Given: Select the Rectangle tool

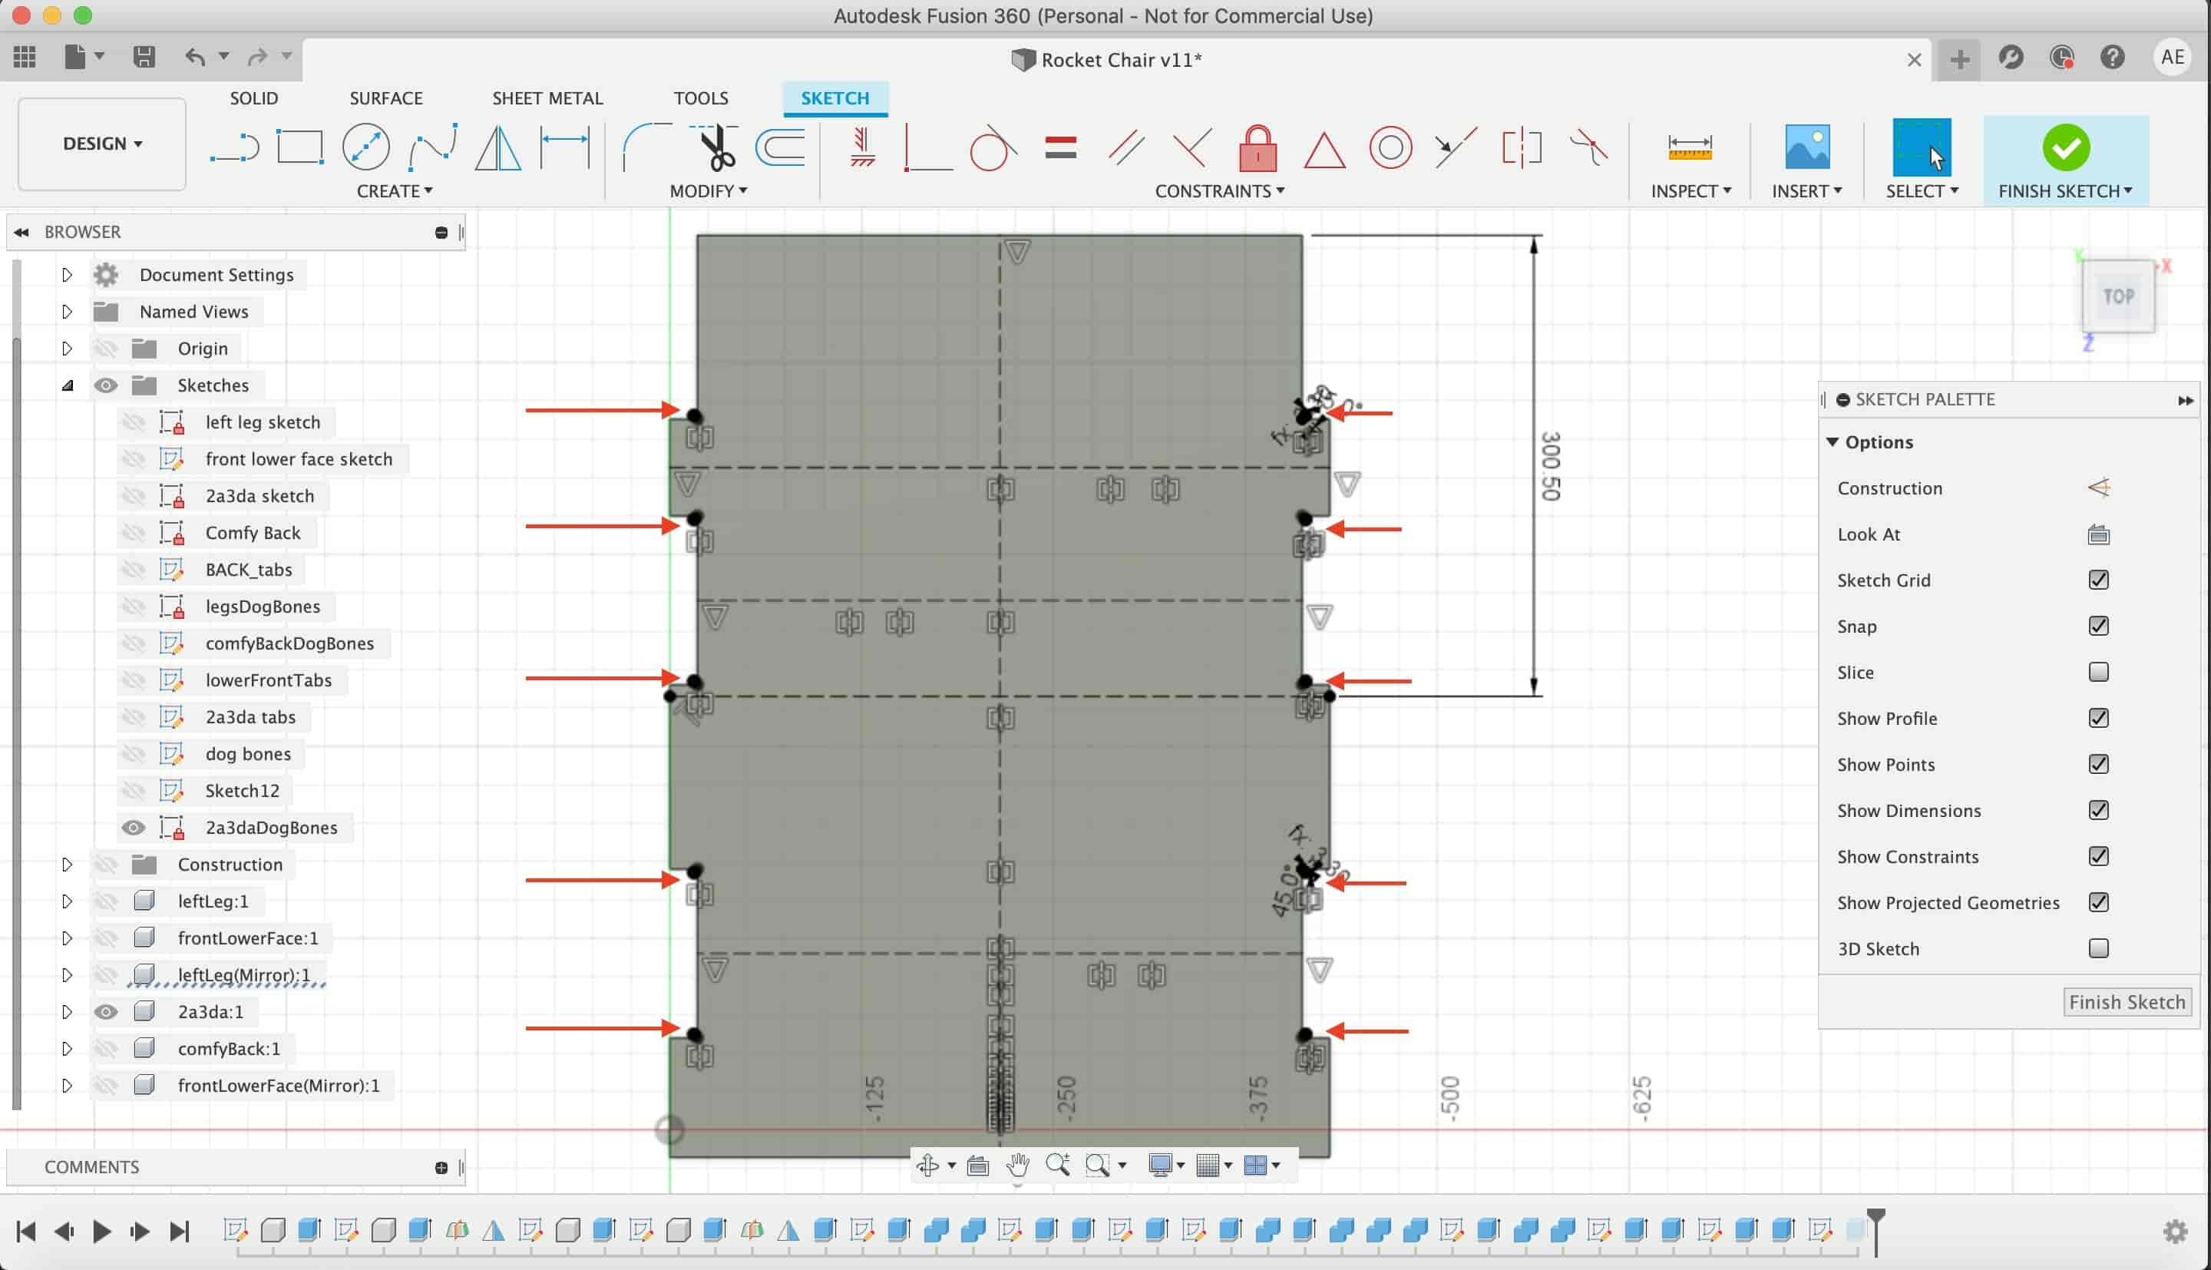Looking at the screenshot, I should tap(300, 147).
